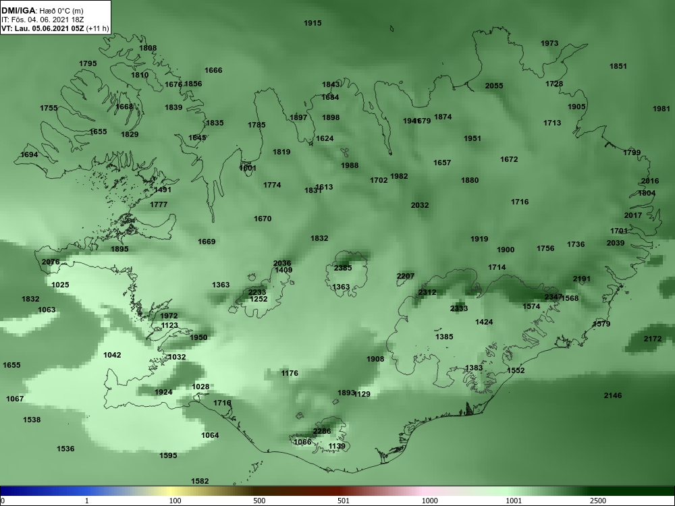Viewport: 675px width, 506px height.
Task: Pick the 1025 label in the bay
Action: coord(60,285)
